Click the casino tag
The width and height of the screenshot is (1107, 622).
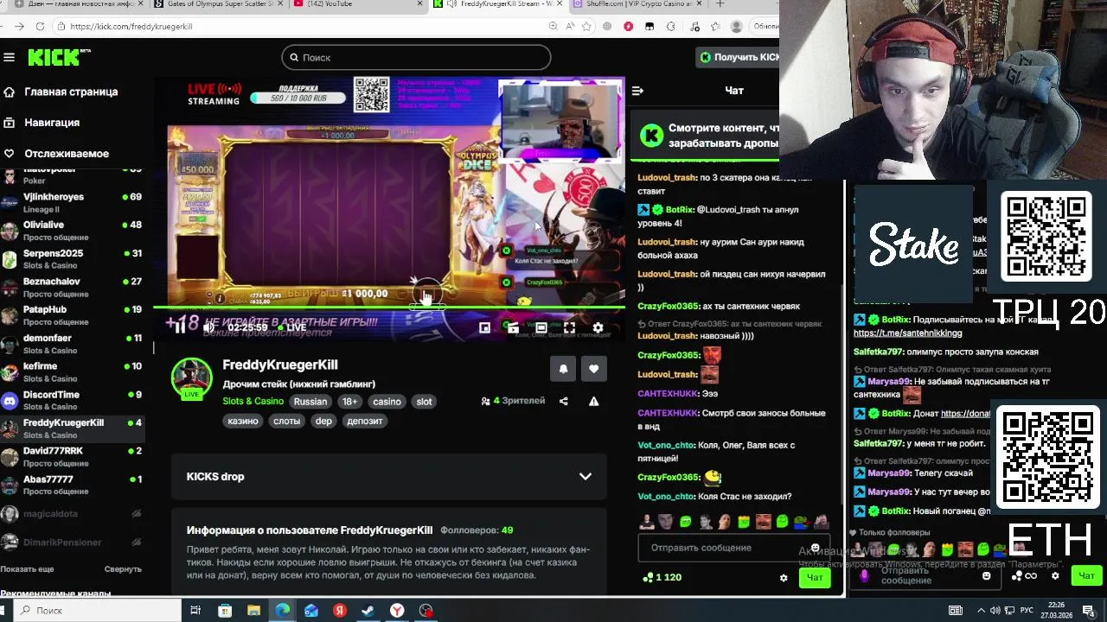point(387,402)
